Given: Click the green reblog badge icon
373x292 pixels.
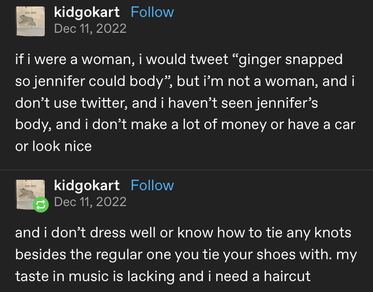Looking at the screenshot, I should coord(41,205).
